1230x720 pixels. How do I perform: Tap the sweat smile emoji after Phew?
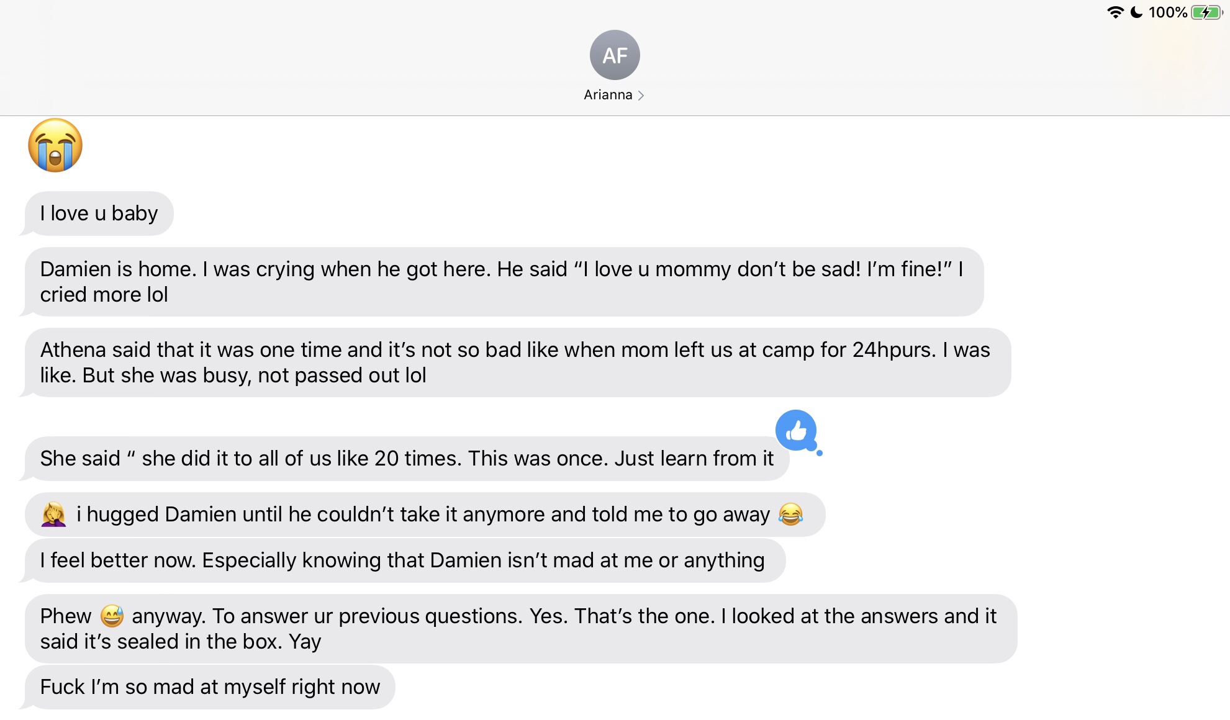tap(112, 616)
